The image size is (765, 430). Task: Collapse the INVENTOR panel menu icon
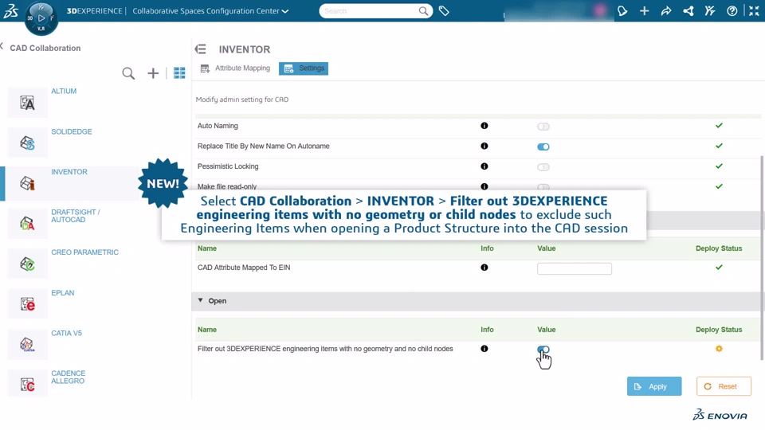tap(201, 49)
